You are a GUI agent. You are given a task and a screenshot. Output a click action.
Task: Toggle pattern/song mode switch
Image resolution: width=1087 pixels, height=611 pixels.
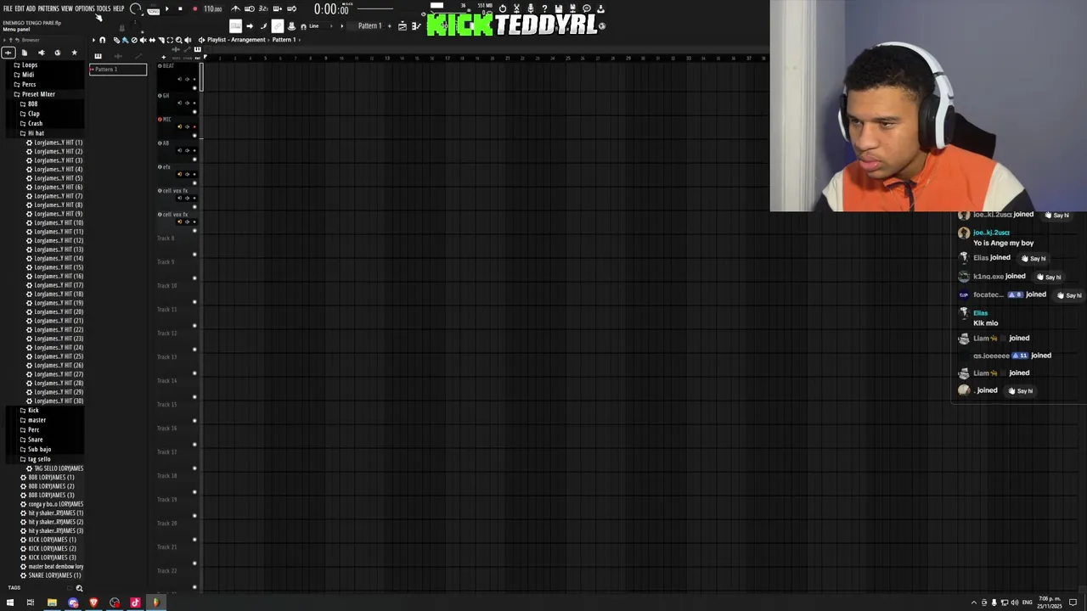[x=153, y=9]
